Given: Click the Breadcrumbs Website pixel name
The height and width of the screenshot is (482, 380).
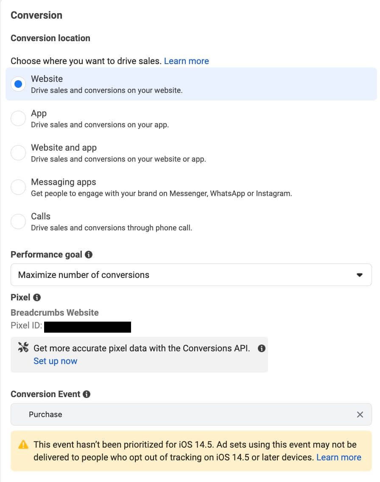Looking at the screenshot, I should pyautogui.click(x=55, y=313).
